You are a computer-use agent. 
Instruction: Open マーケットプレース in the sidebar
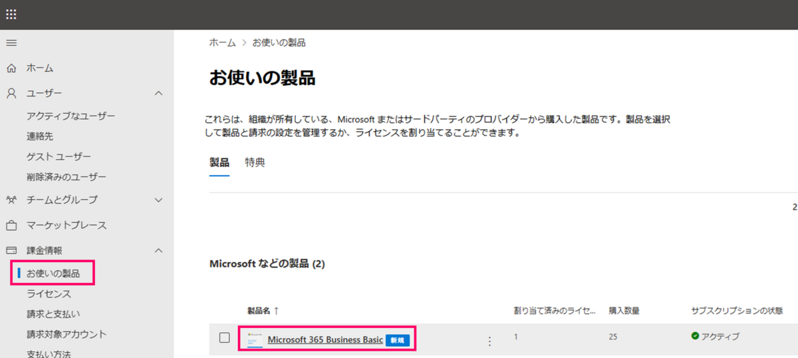(66, 225)
